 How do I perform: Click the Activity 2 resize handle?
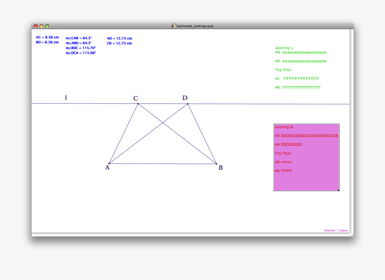point(339,191)
